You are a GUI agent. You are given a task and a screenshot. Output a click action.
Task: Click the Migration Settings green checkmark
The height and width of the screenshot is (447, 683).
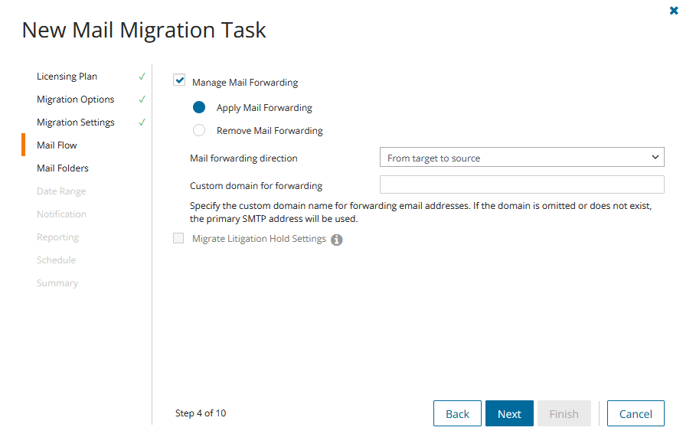[x=142, y=122]
